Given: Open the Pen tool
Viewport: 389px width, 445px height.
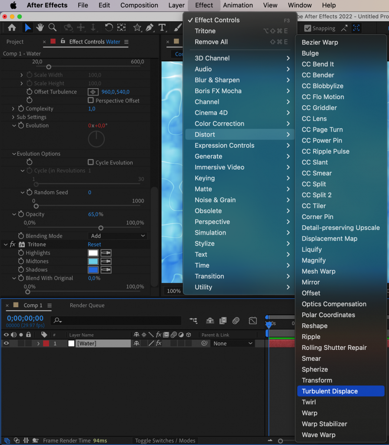Looking at the screenshot, I should click(149, 28).
